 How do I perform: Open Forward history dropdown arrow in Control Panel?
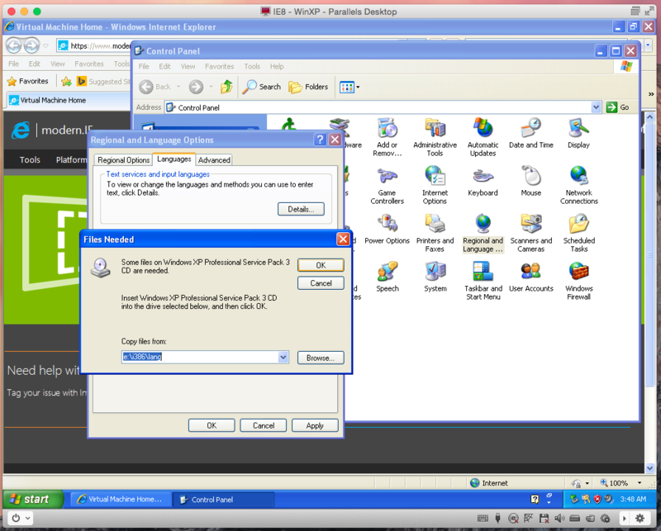(211, 87)
